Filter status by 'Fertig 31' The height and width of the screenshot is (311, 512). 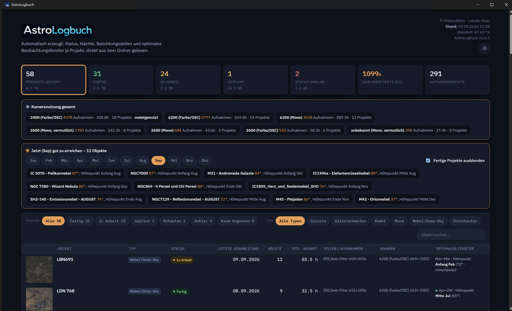point(80,221)
